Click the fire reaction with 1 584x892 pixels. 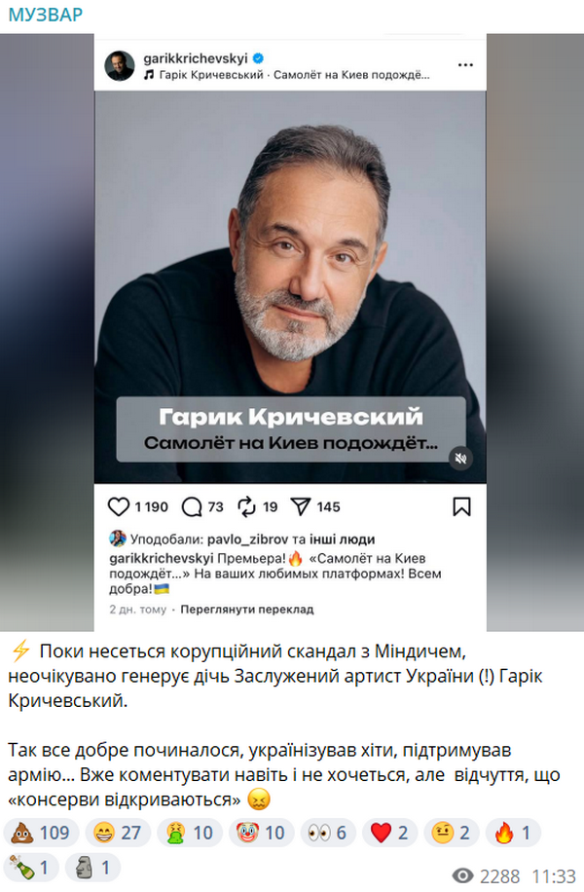(513, 833)
